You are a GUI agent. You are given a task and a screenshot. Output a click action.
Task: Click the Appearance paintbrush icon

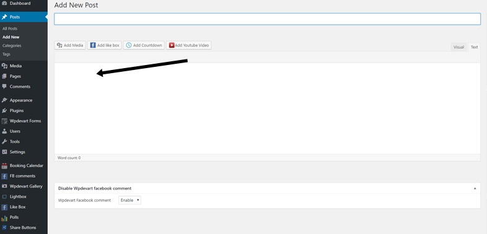[4, 100]
